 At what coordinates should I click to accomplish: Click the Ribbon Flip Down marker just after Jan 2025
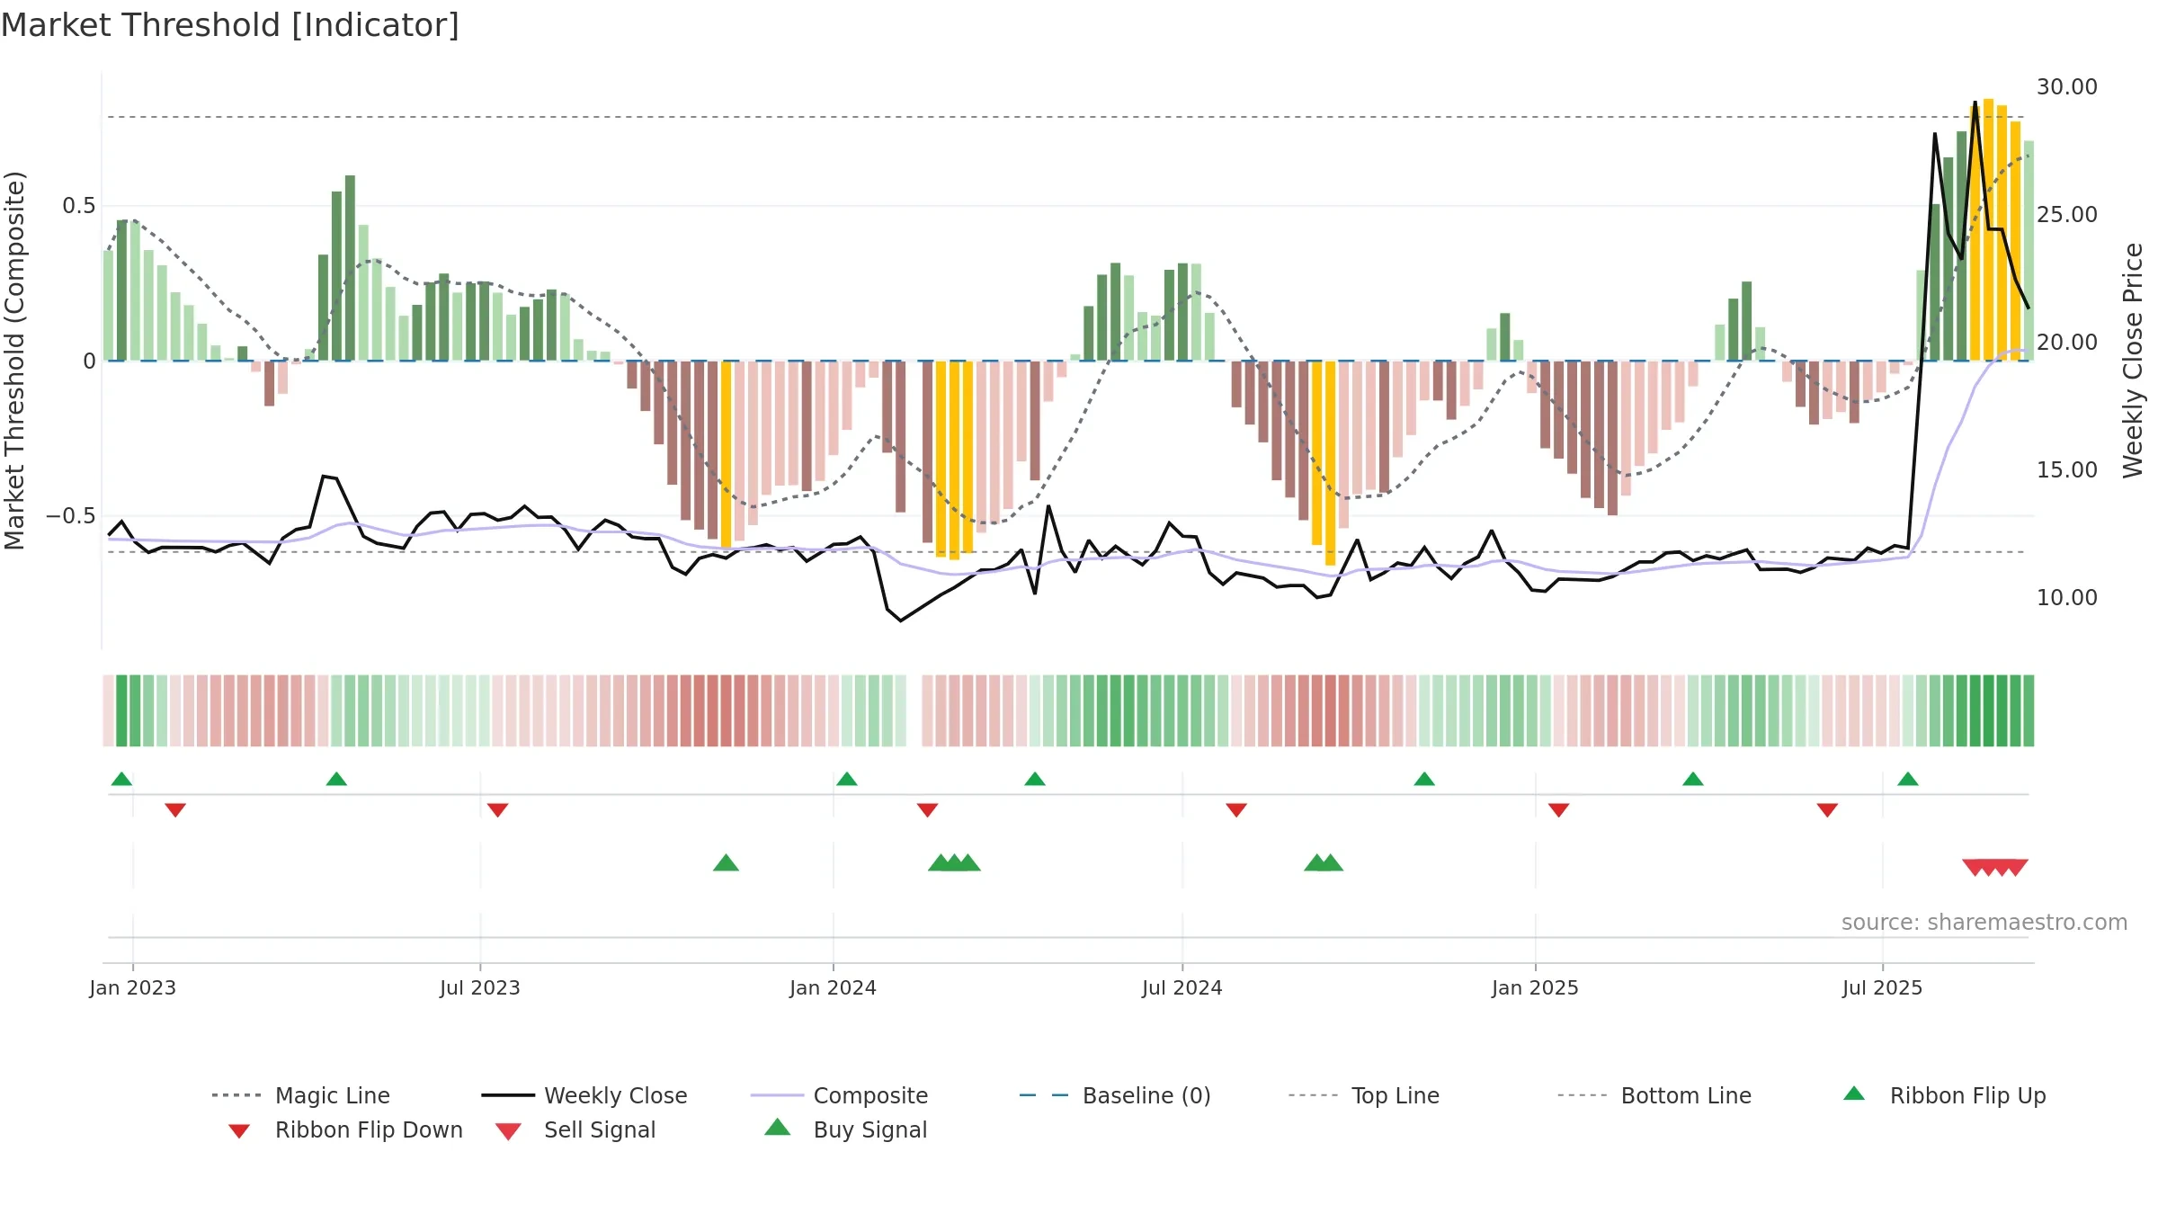click(1558, 810)
